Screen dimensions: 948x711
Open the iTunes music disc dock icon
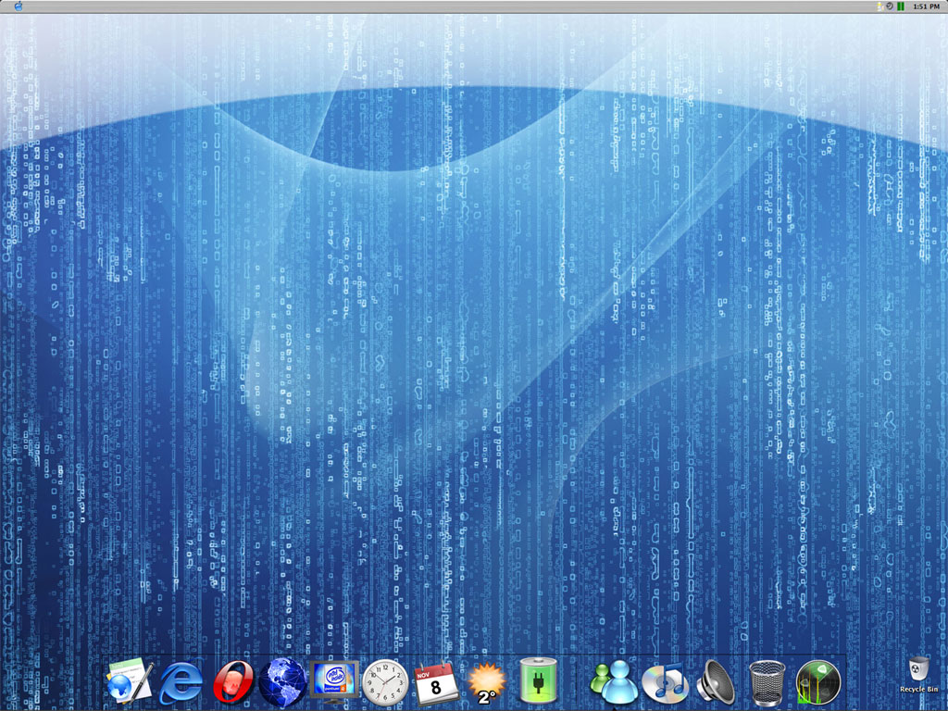(x=664, y=683)
